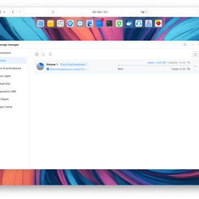
Task: Open the yellow notes-style app in dock
Action: [50, 23]
